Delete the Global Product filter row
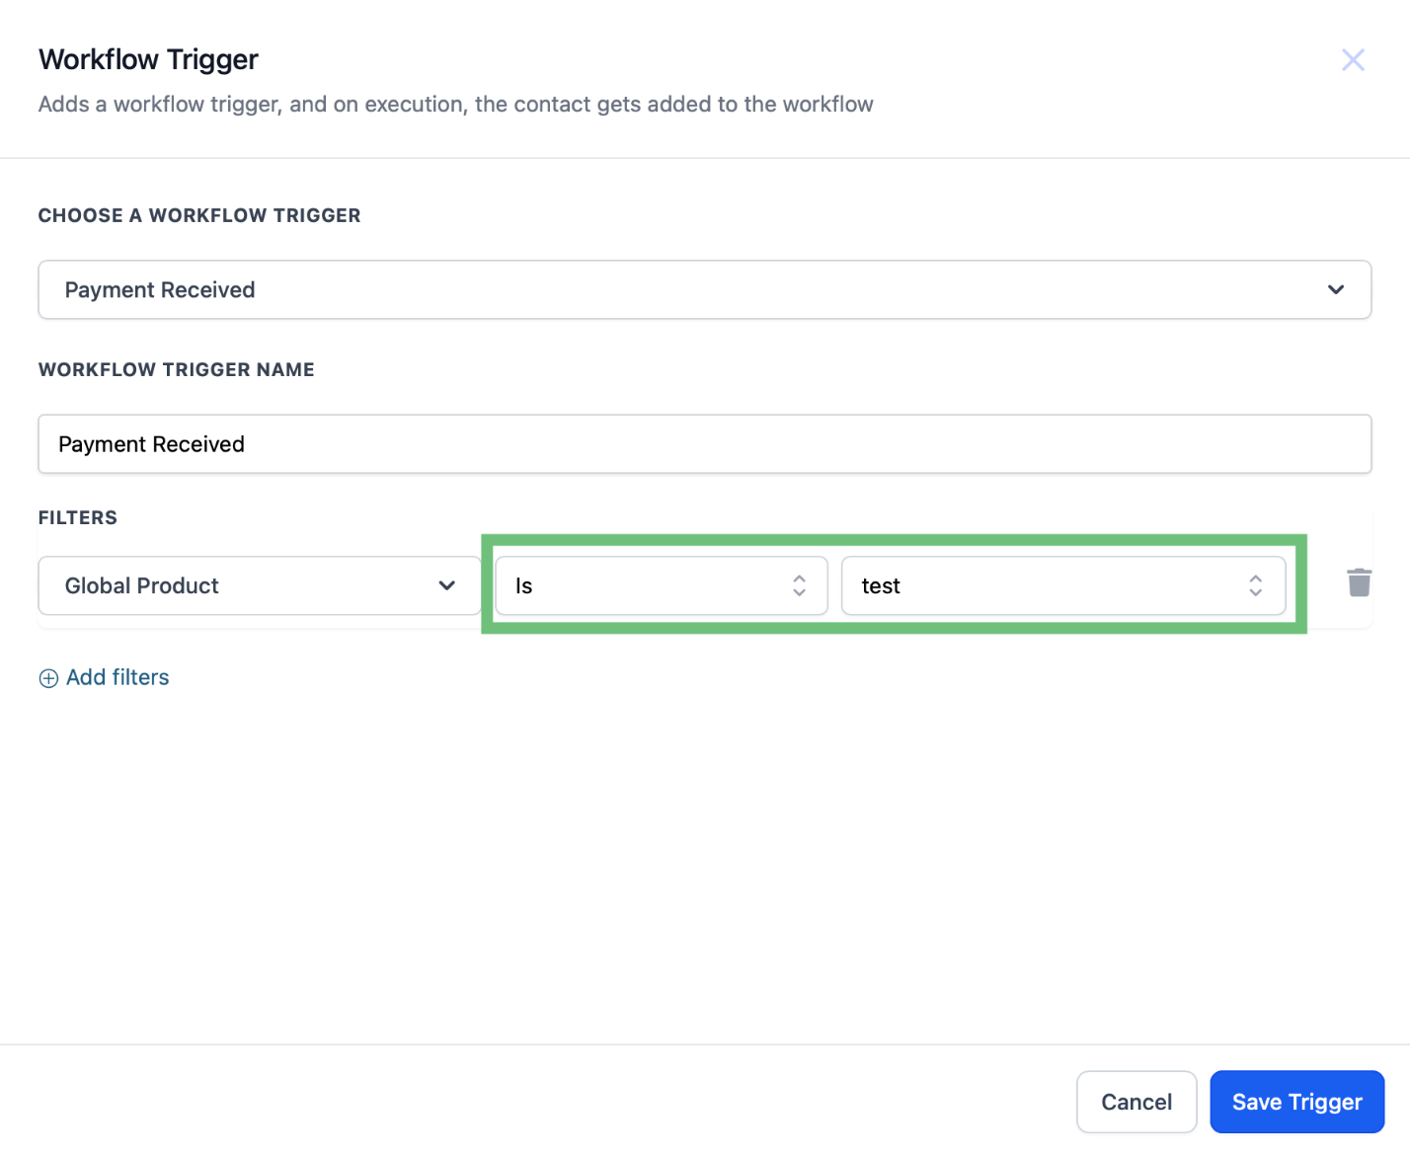 pos(1359,582)
